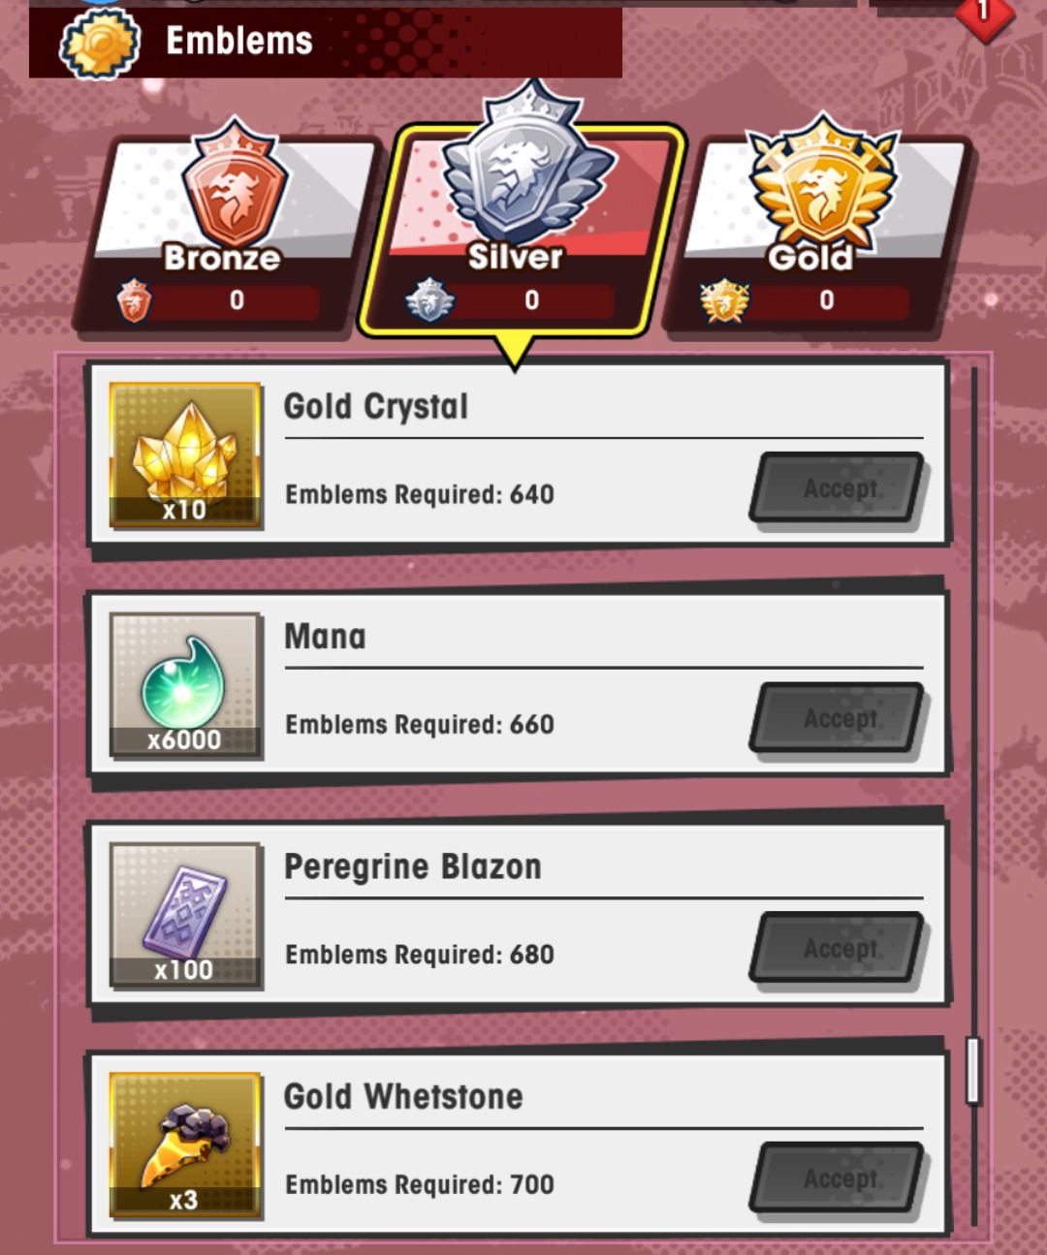Open the Peregrine Blazon reward entry title

pos(412,866)
